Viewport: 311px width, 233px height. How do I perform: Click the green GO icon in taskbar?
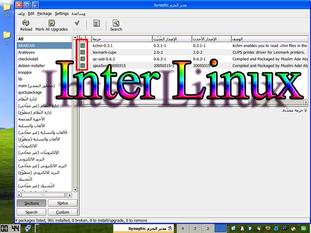click(303, 229)
